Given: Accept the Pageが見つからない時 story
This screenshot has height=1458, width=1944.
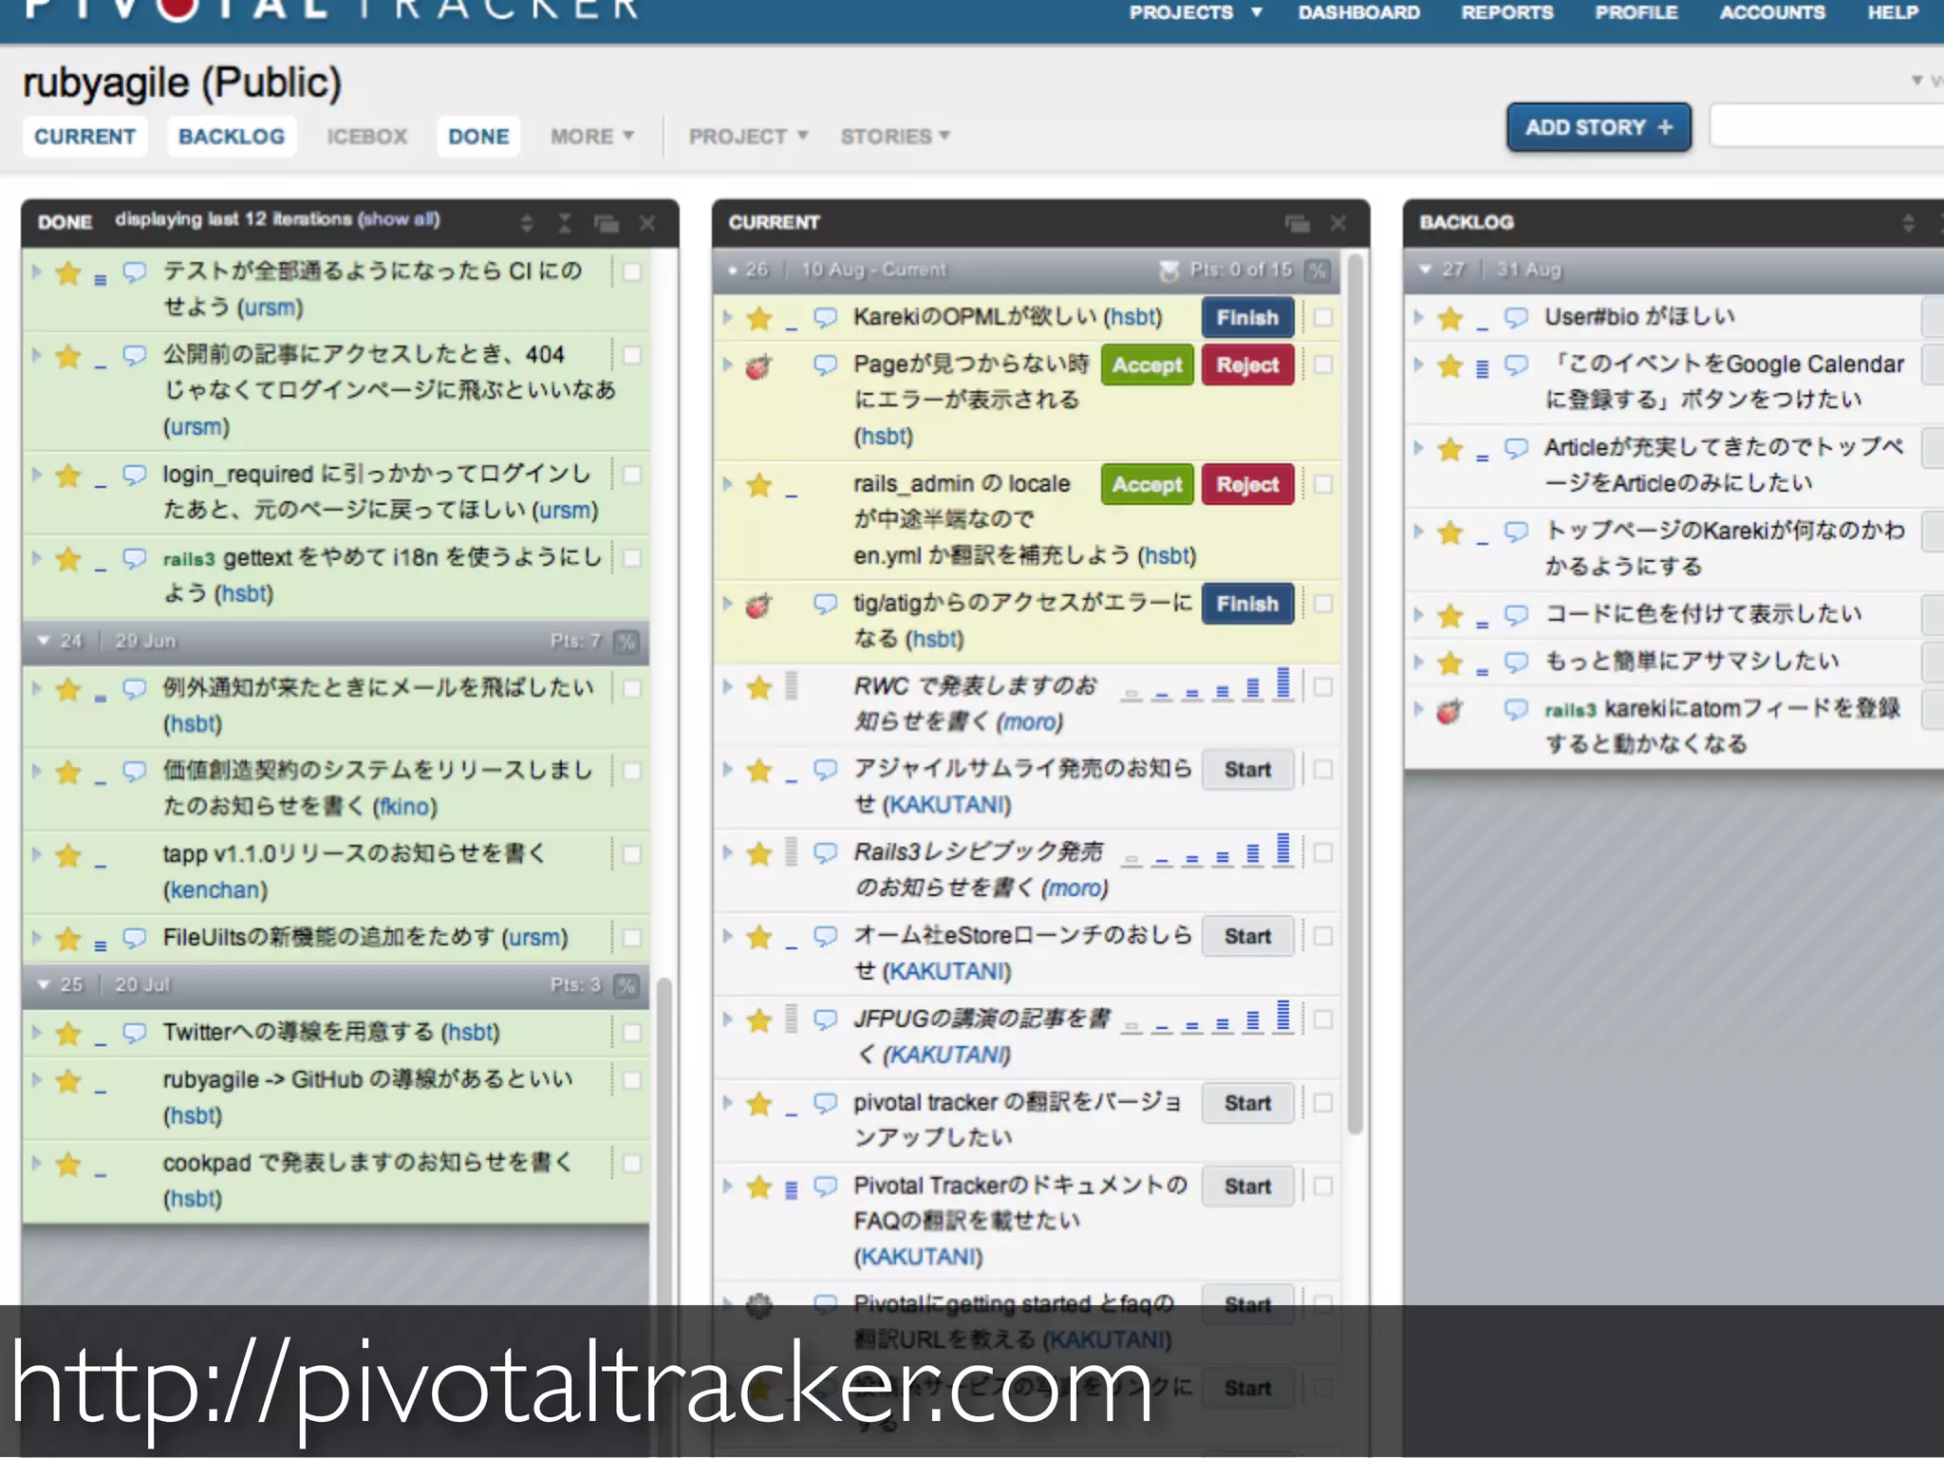Looking at the screenshot, I should 1147,365.
